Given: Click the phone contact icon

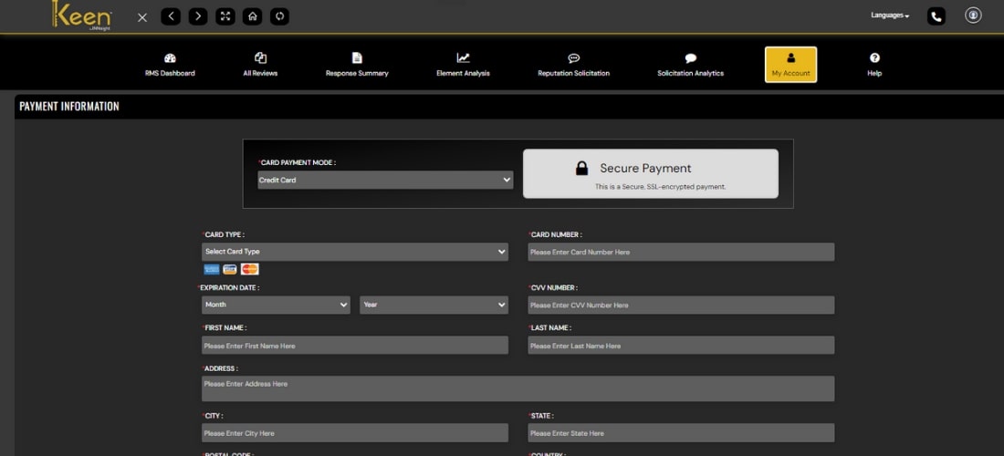Looking at the screenshot, I should [936, 16].
